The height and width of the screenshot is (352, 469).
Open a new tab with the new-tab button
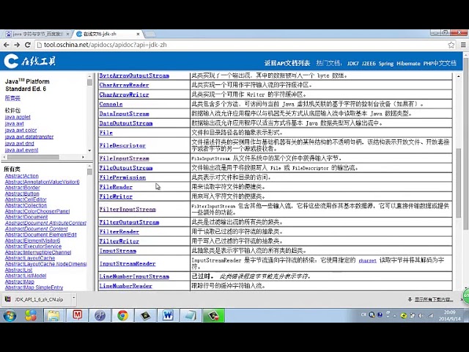point(149,34)
